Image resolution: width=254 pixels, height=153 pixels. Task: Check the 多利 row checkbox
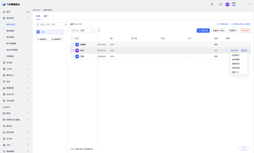(x=73, y=50)
